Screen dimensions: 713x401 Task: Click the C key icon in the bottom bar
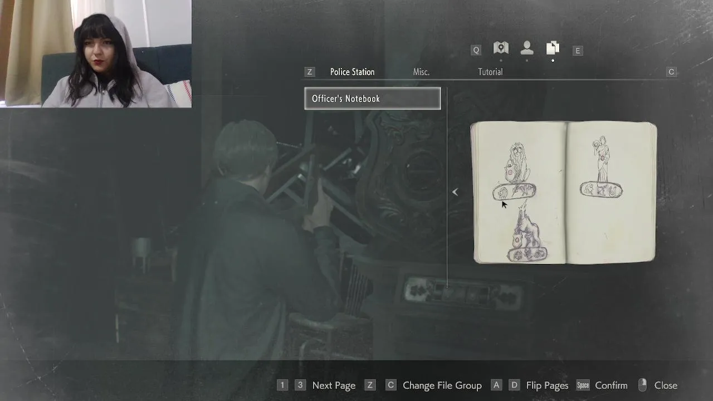tap(390, 385)
